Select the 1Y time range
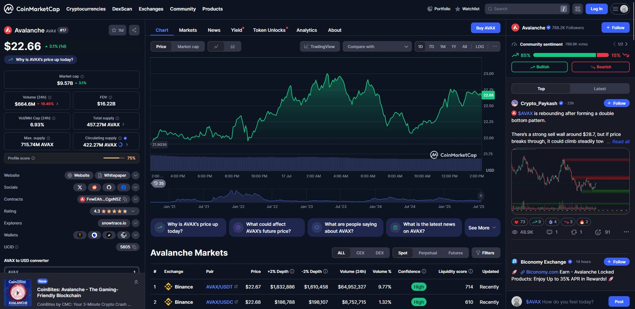Viewport: 635px width, 309px height. 454,46
